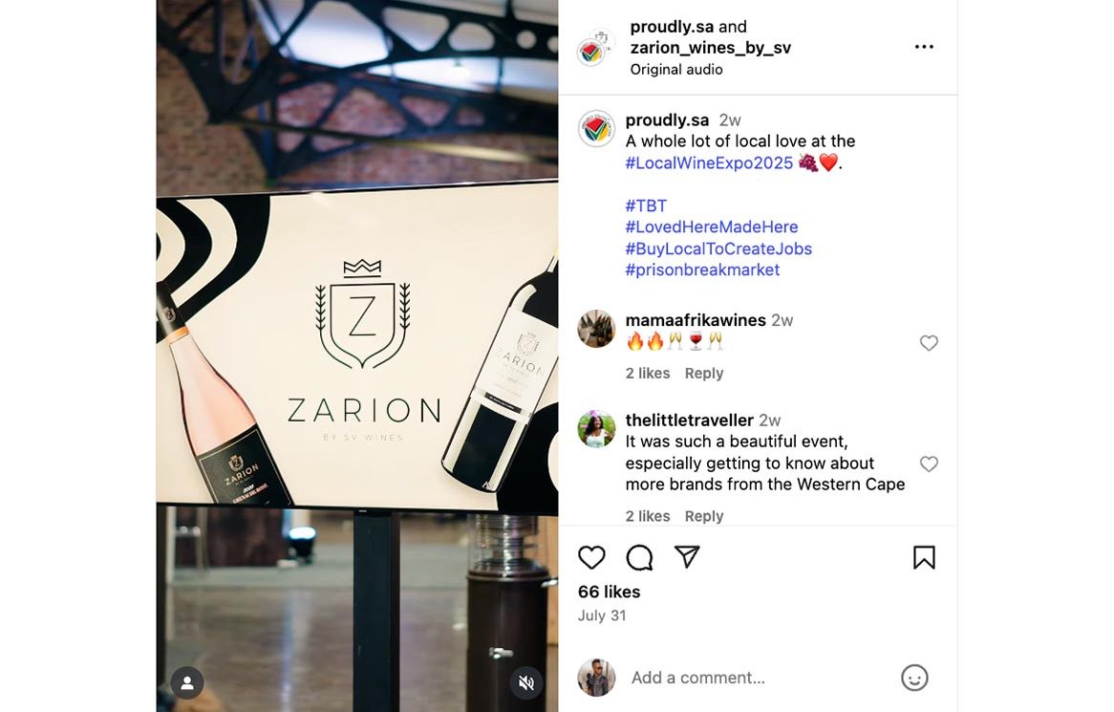Reply to the mamaafrikawines comment
1114x712 pixels.
point(703,373)
